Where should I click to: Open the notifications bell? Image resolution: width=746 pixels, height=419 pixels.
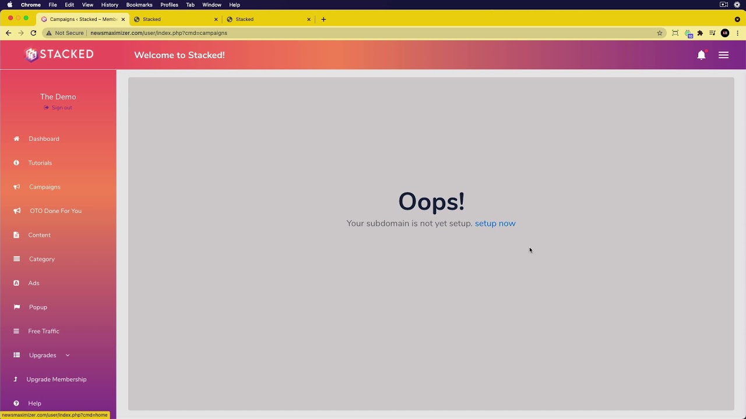(x=701, y=55)
